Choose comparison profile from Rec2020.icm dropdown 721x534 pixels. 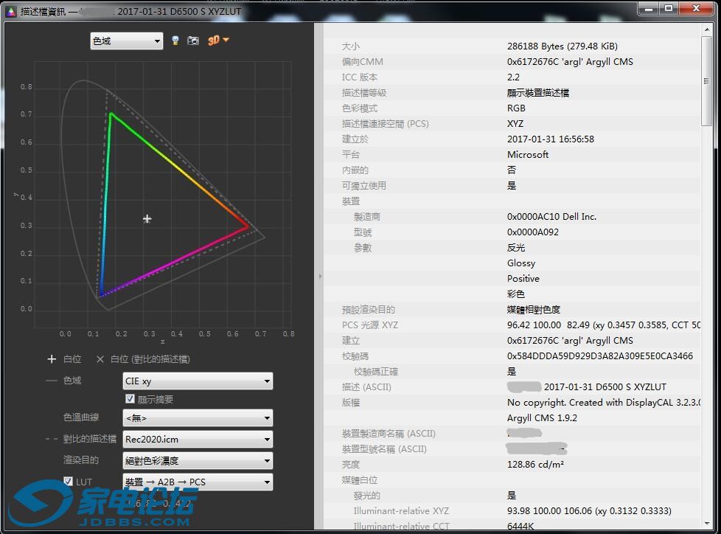click(198, 439)
